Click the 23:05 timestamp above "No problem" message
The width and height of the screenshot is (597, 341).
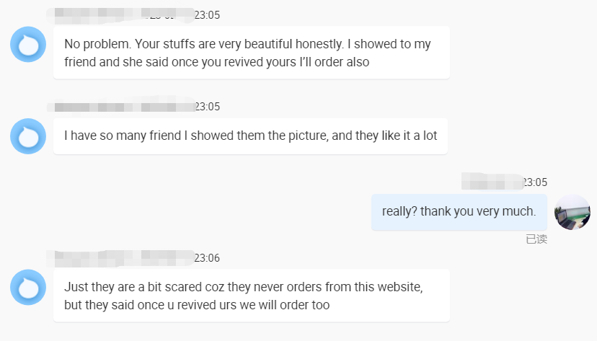pyautogui.click(x=208, y=14)
